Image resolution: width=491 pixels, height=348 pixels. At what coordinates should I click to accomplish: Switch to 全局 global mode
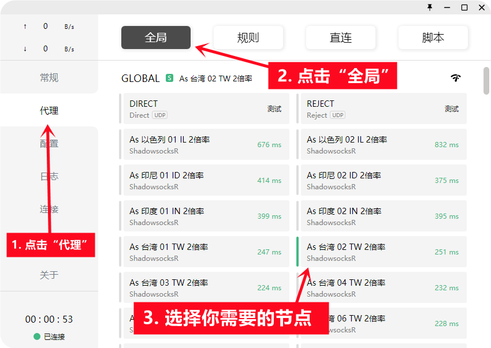point(155,38)
